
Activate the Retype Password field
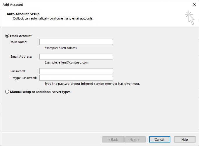pyautogui.click(x=76, y=78)
